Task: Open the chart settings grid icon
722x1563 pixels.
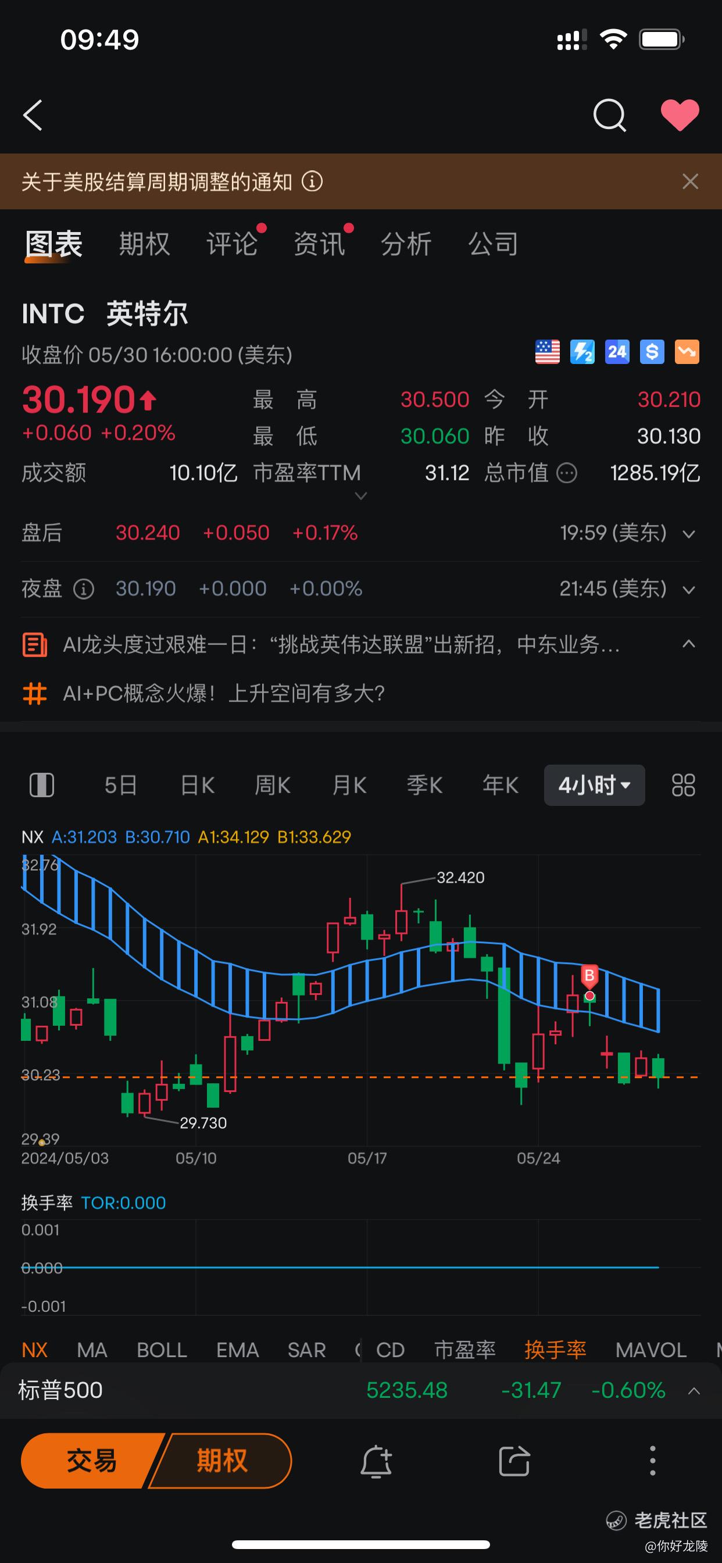Action: pyautogui.click(x=683, y=785)
